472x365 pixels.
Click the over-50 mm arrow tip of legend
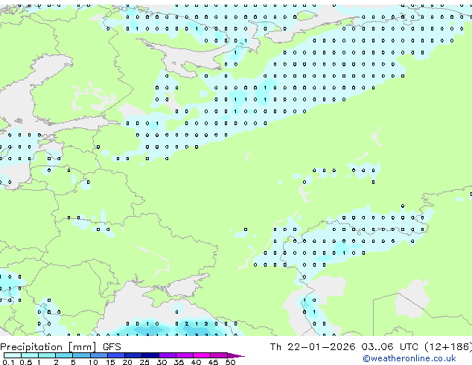(x=236, y=355)
